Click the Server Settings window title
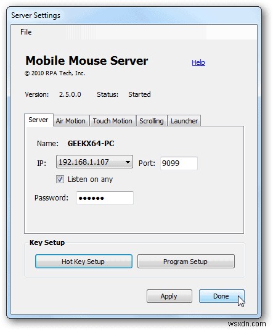This screenshot has width=273, height=330. 36,15
